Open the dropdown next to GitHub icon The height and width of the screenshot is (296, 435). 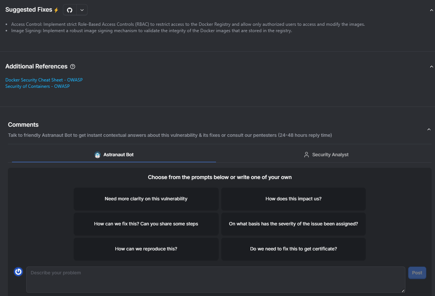click(x=82, y=10)
